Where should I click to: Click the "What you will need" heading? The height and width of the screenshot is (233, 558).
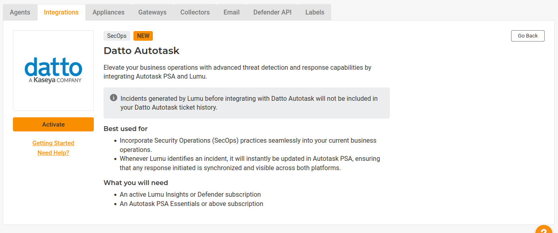135,183
